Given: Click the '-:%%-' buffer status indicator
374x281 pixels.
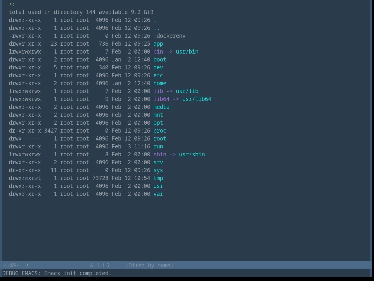Looking at the screenshot, I should [x=11, y=265].
